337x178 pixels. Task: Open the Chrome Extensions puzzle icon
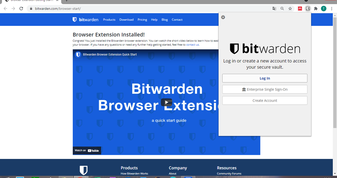(316, 9)
